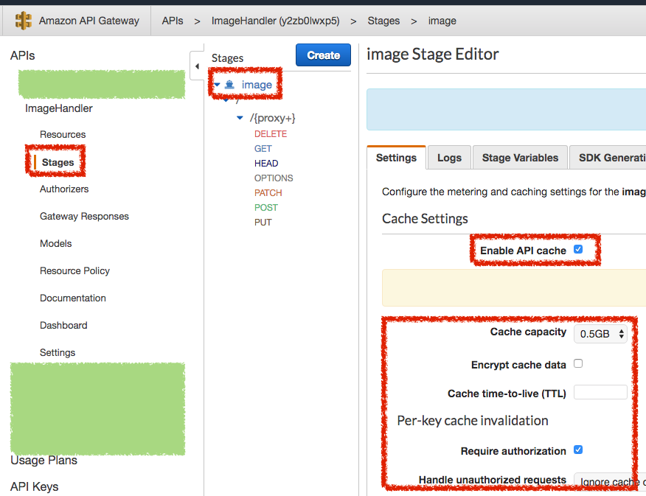Click the Amazon API Gateway logo icon
Viewport: 646px width, 496px height.
pos(24,21)
